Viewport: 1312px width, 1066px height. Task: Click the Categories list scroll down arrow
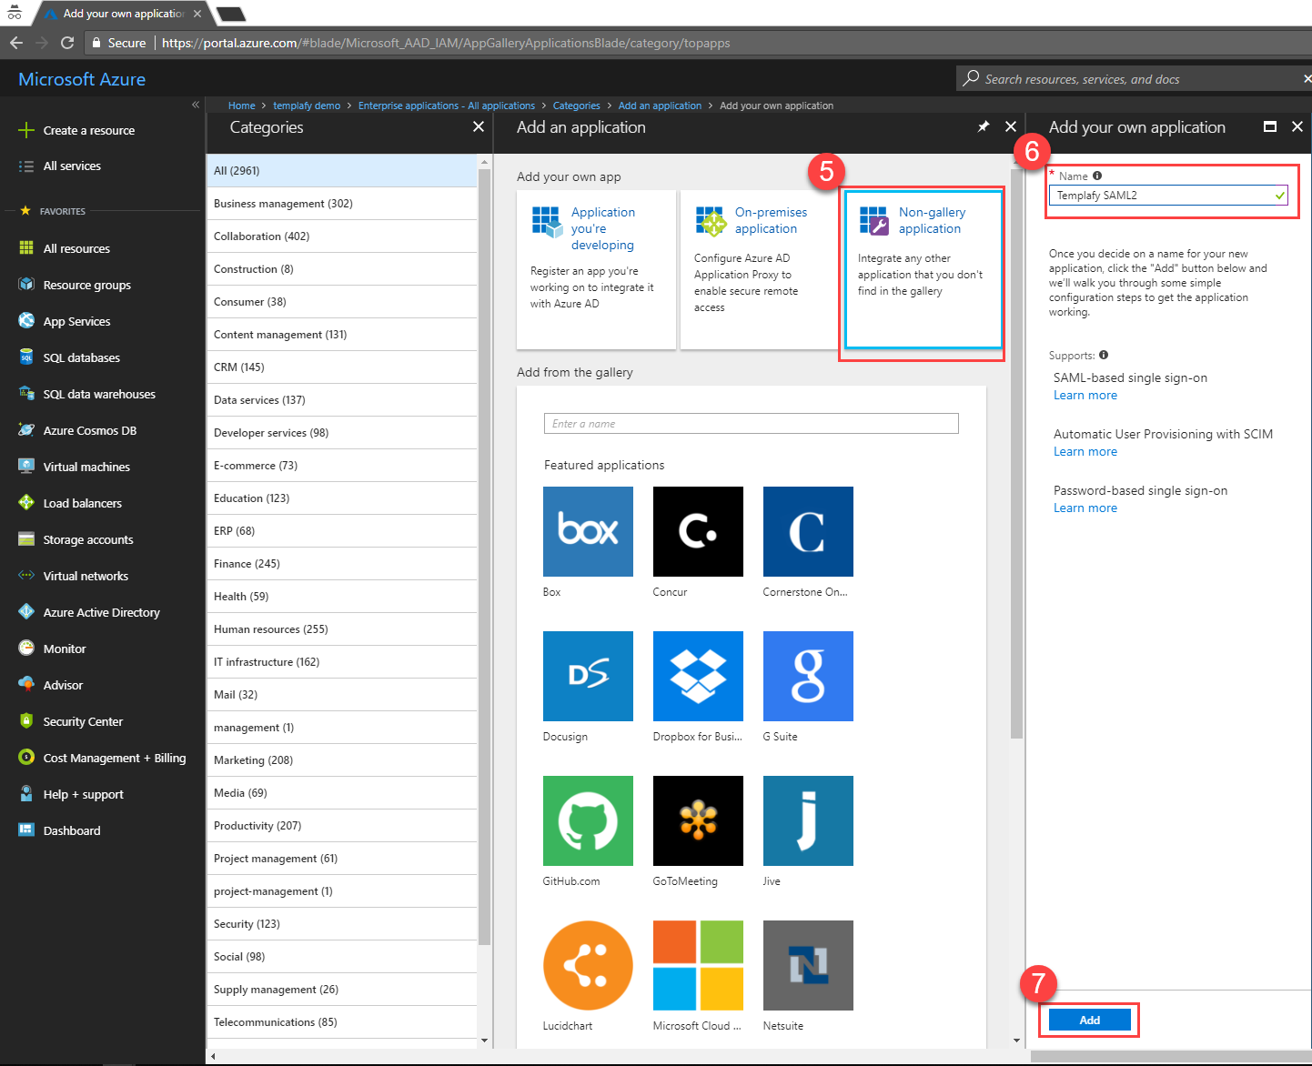point(484,1041)
